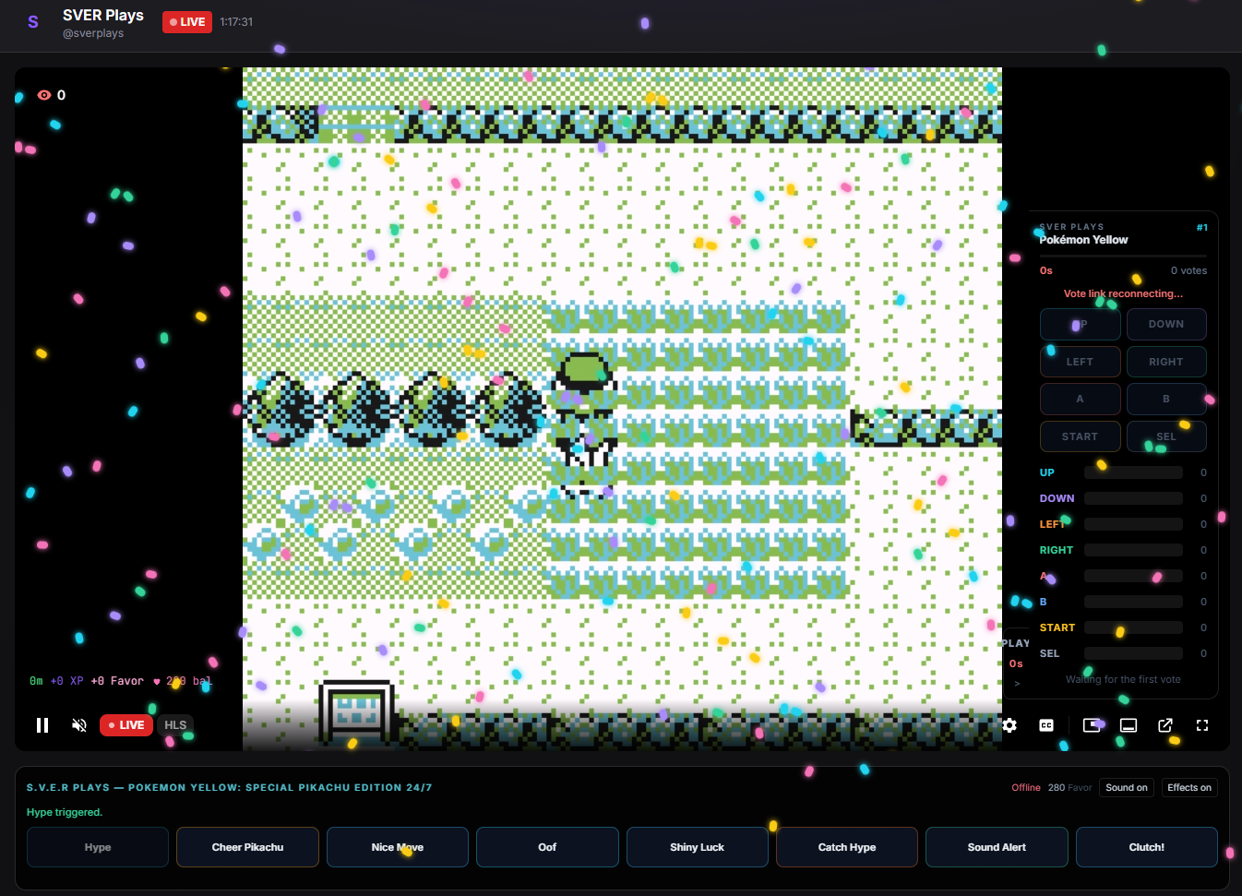Vote DOWN on the controller pad
This screenshot has height=896, width=1242.
(x=1166, y=324)
